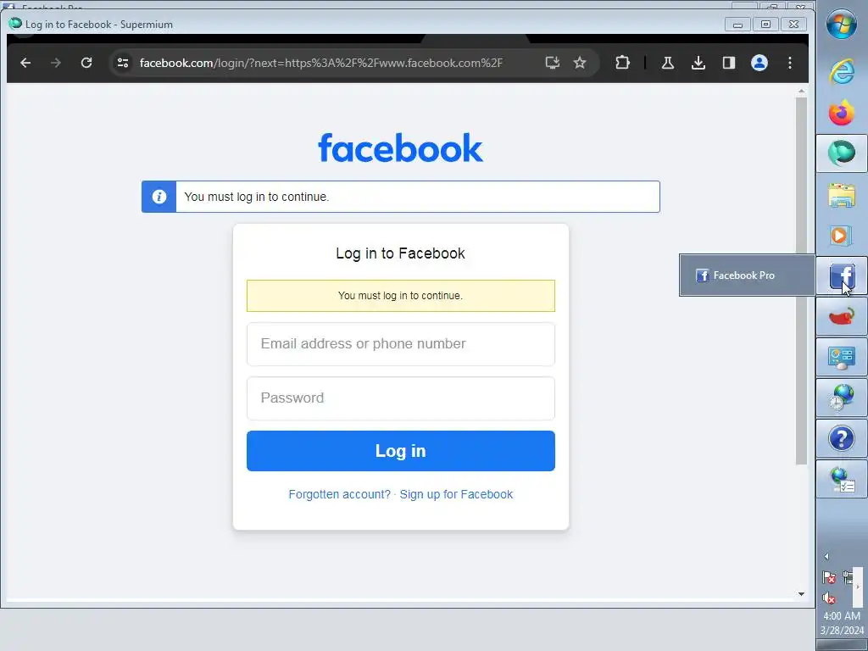The image size is (868, 651).
Task: Go back to the previous page
Action: click(x=25, y=63)
